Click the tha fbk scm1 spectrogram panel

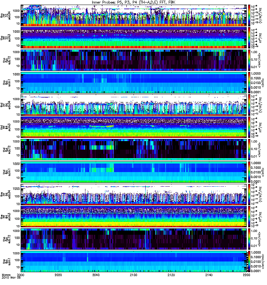(x=134, y=82)
